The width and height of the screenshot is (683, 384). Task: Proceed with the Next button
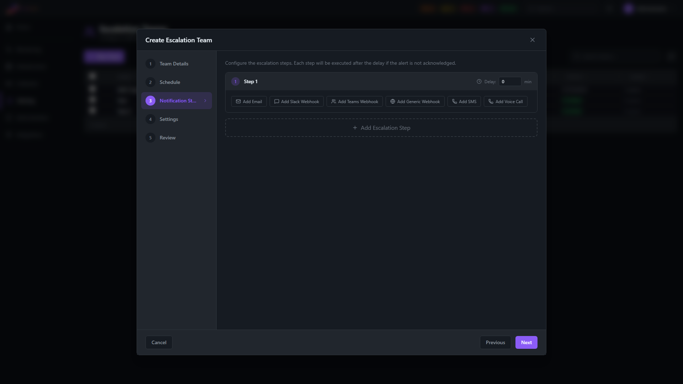coord(526,342)
